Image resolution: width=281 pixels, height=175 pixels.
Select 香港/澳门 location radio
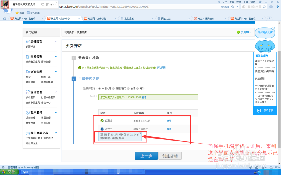point(113,88)
